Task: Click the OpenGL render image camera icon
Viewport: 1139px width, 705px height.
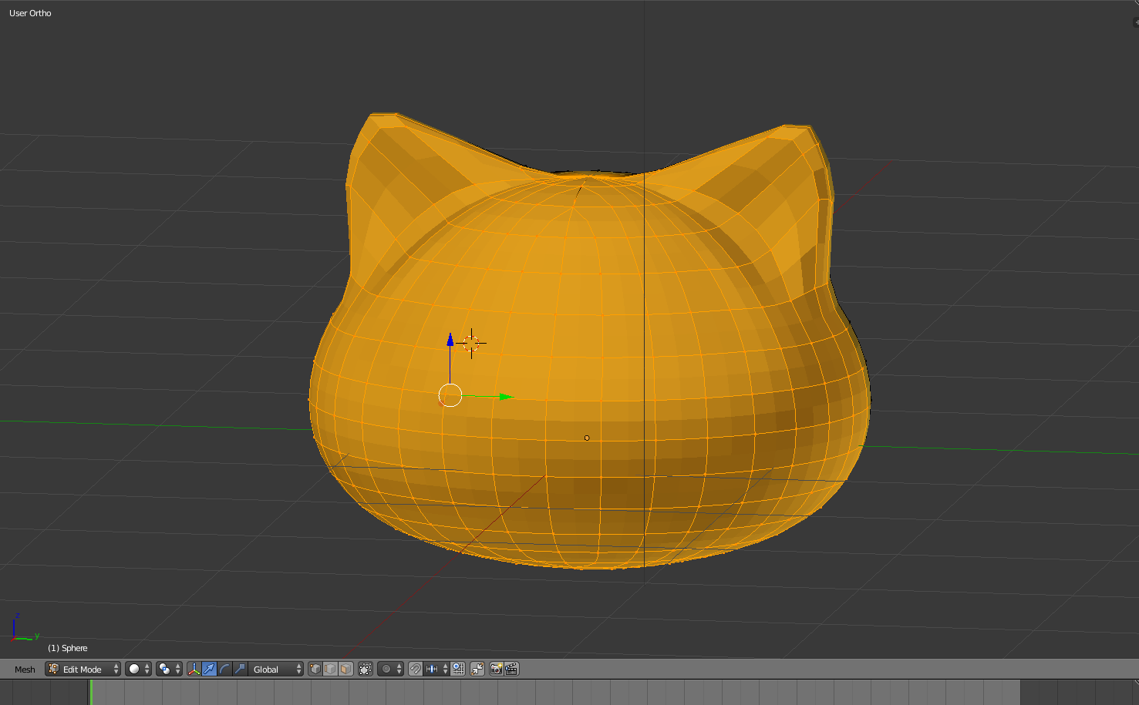Action: coord(496,670)
